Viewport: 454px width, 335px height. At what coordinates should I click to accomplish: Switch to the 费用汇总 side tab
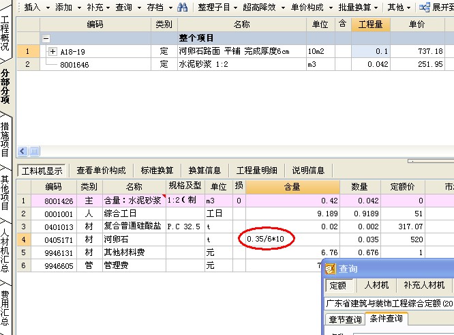5,308
